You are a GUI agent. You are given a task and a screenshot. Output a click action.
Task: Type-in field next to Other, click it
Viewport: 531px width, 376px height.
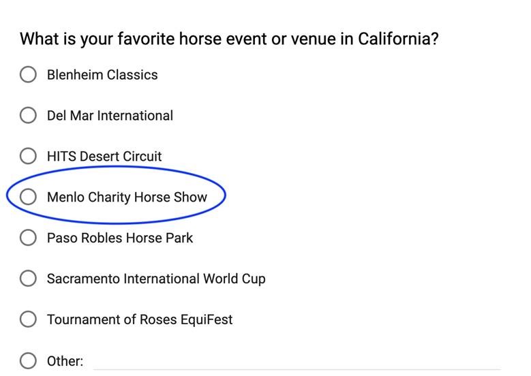[297, 361]
